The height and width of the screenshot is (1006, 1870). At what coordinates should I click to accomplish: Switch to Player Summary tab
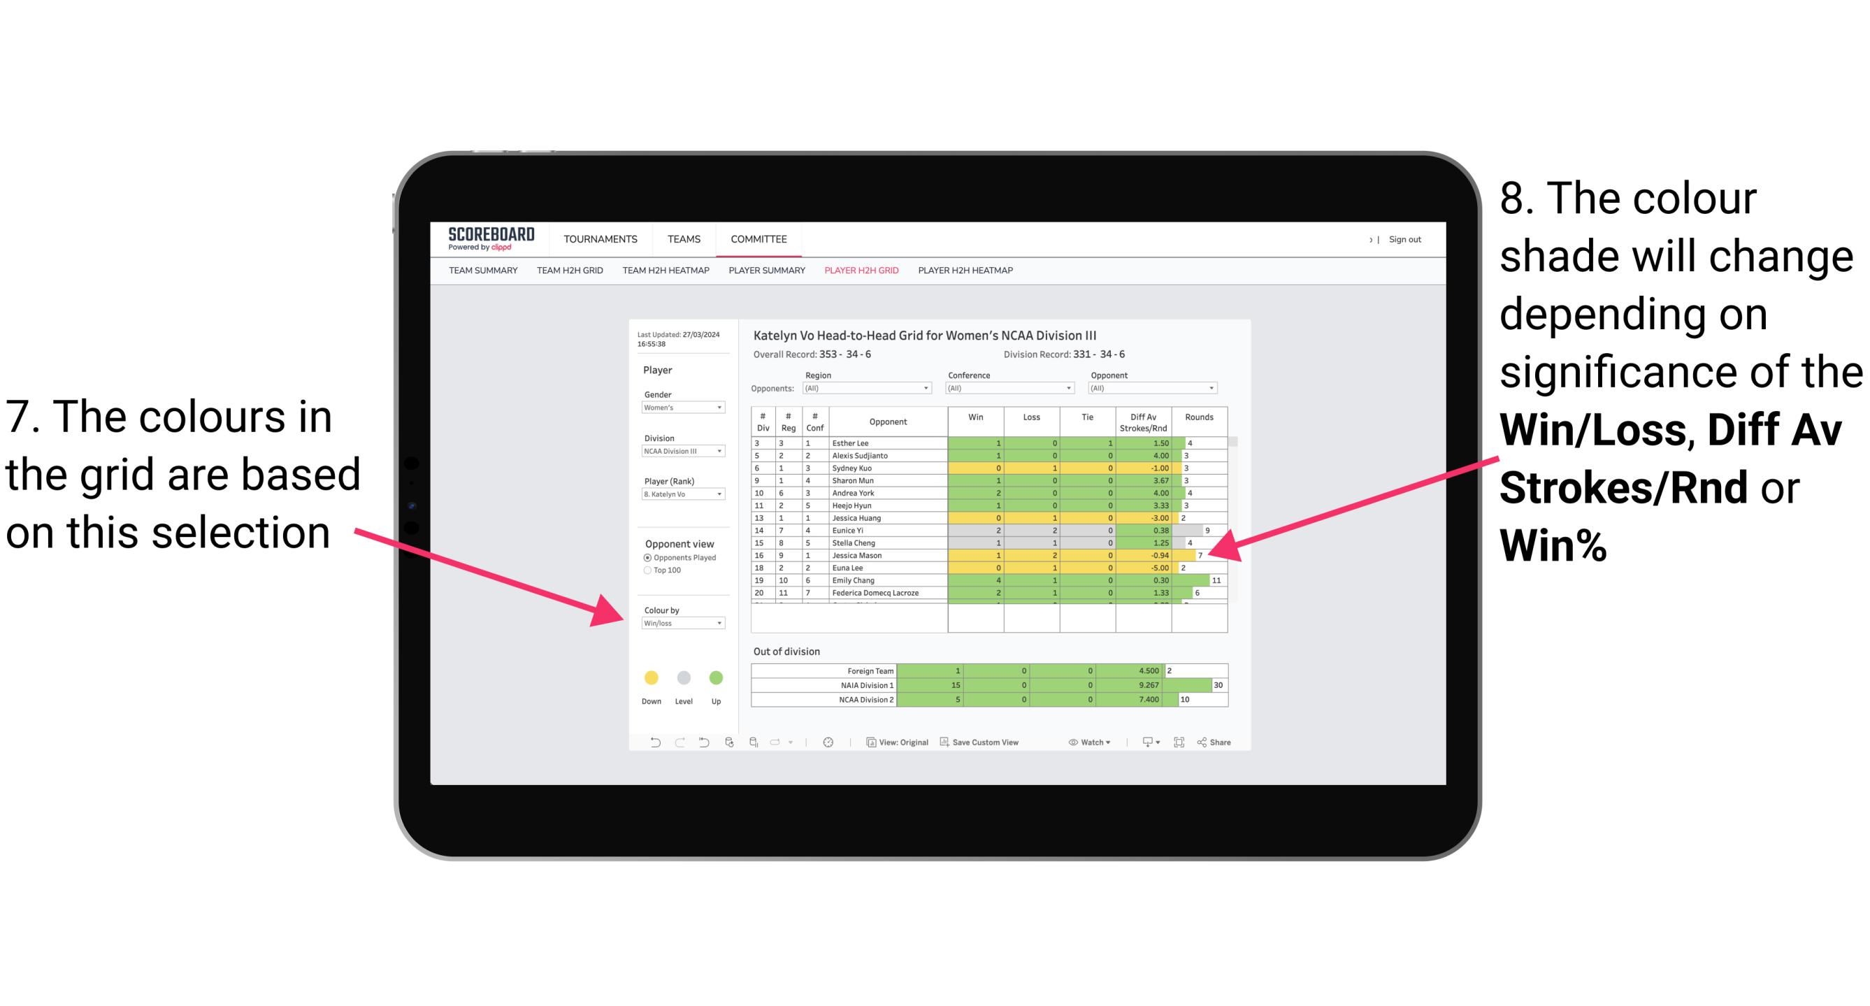(x=767, y=275)
